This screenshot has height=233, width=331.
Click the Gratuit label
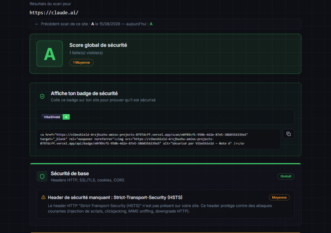(286, 176)
